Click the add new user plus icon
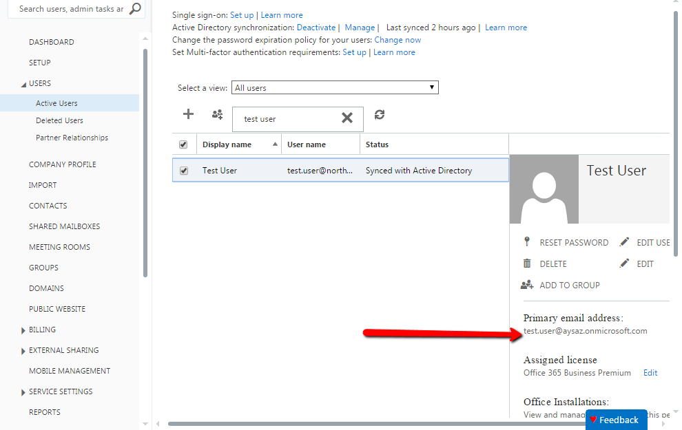682x430 pixels. 188,114
